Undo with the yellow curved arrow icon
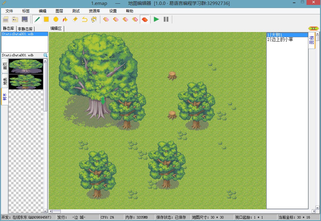Image resolution: width=321 pixels, height=221 pixels. pos(85,19)
